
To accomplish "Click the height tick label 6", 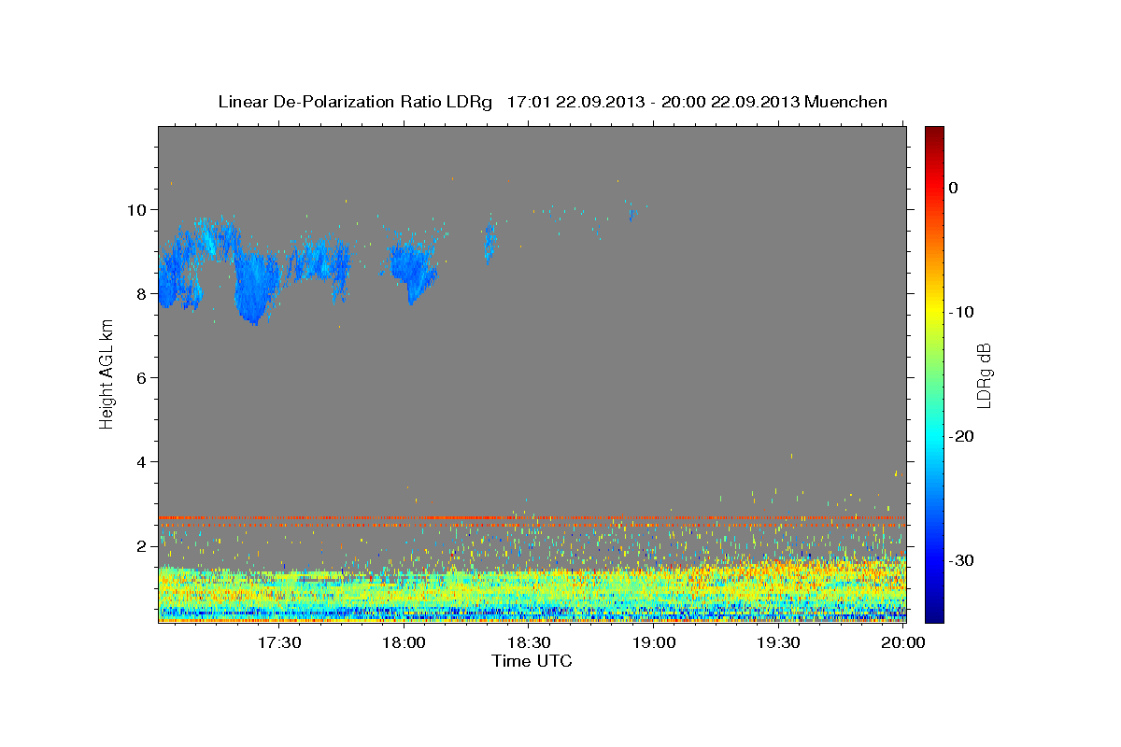I will [143, 377].
